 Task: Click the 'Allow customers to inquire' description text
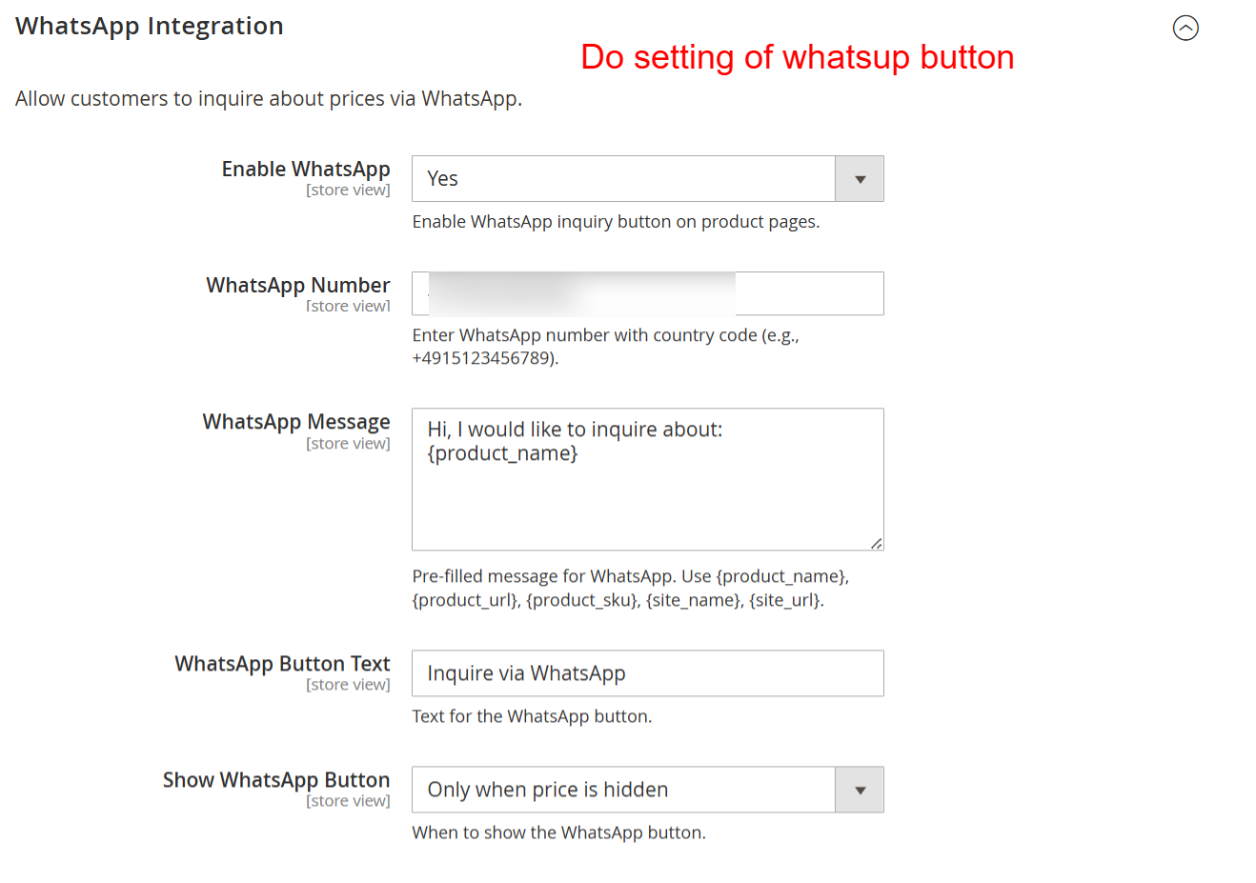click(269, 99)
